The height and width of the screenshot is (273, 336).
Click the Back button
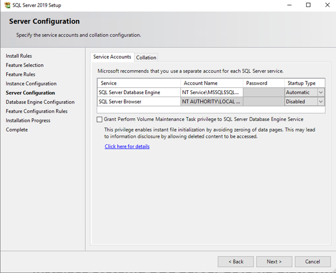(236, 262)
